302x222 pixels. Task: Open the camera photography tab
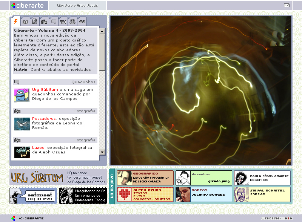tap(44, 22)
